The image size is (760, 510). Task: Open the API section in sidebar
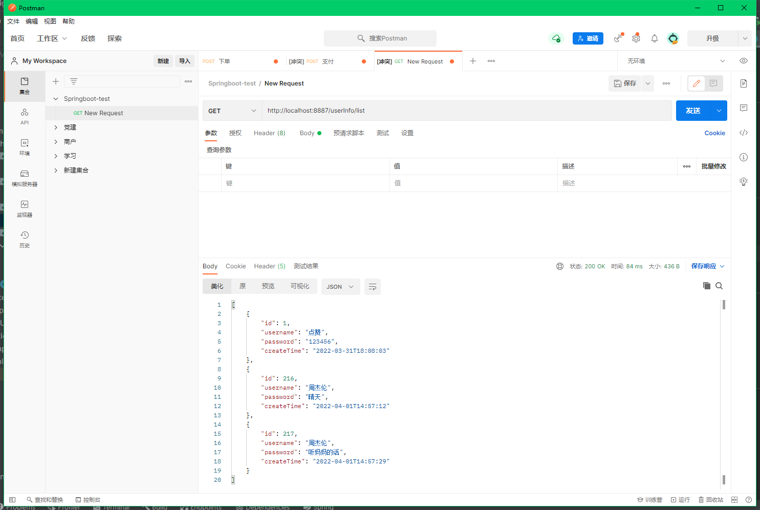point(25,116)
